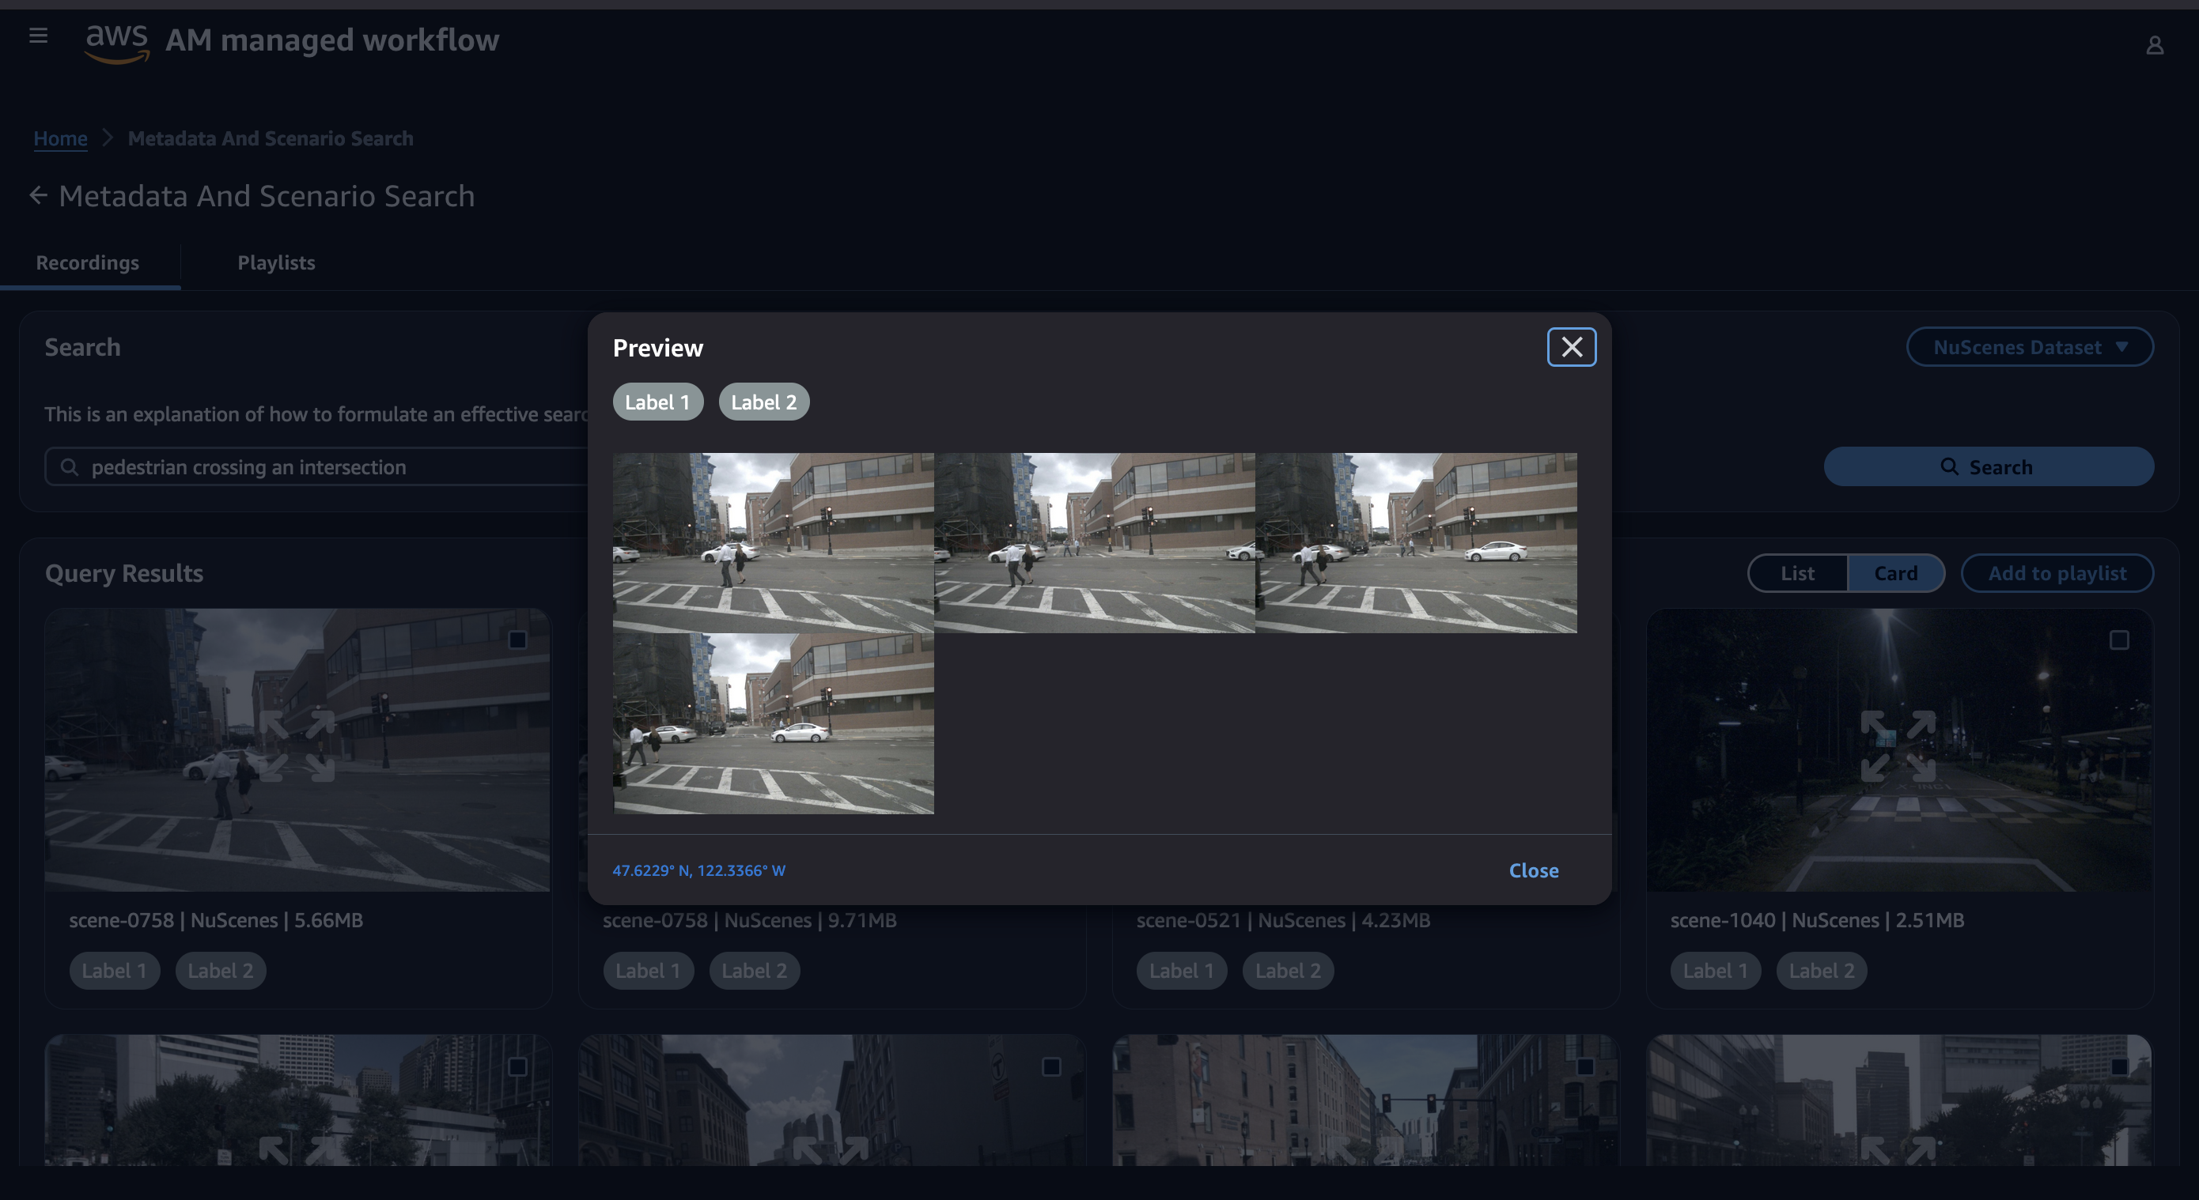Image resolution: width=2199 pixels, height=1200 pixels.
Task: Click the back arrow beside page title
Action: click(x=37, y=196)
